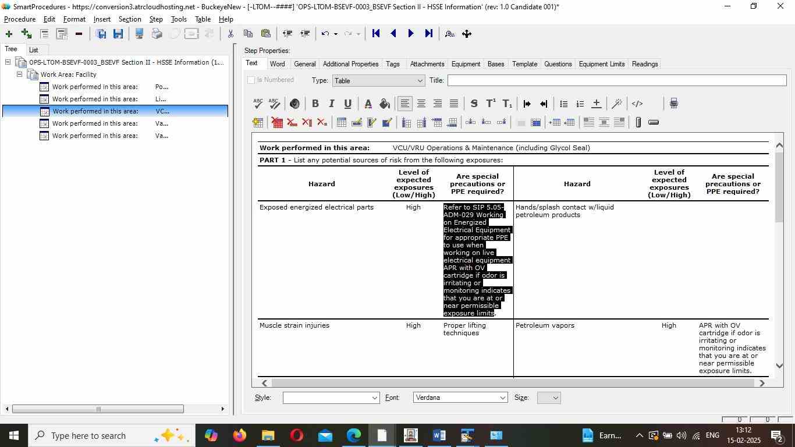Open the font color tool

368,104
